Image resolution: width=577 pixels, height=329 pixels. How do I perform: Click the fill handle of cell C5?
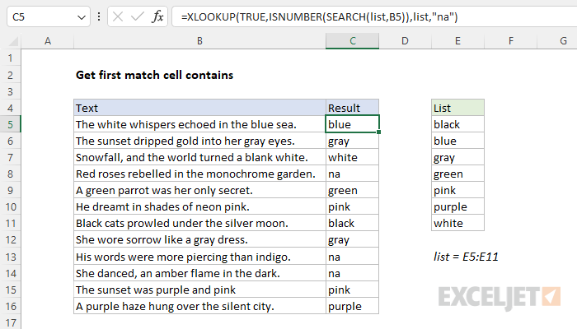coord(378,132)
